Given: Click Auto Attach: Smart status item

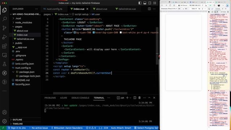Looking at the screenshot, I should (x=121, y=128).
